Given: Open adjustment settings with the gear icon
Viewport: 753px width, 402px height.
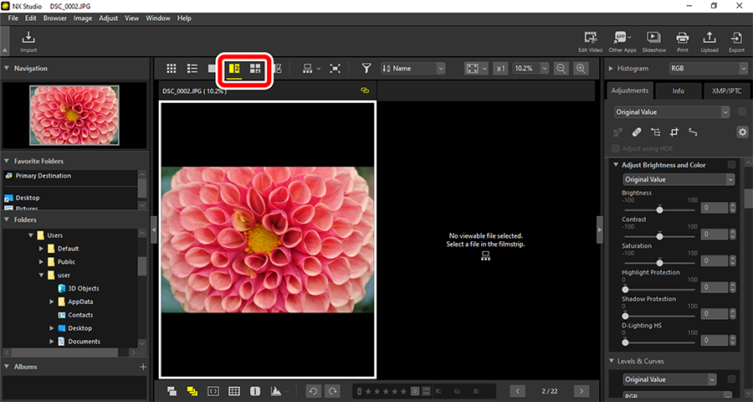Looking at the screenshot, I should click(742, 131).
